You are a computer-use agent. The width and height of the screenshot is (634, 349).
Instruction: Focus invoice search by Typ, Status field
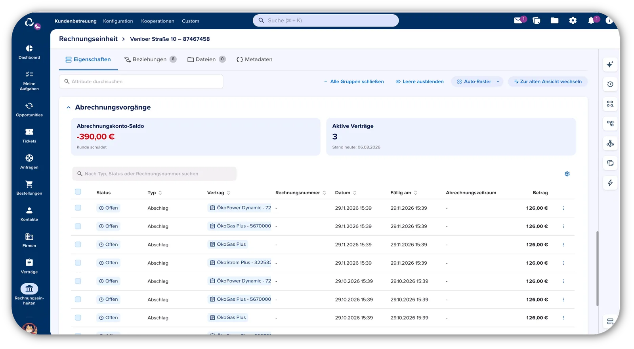coord(154,174)
